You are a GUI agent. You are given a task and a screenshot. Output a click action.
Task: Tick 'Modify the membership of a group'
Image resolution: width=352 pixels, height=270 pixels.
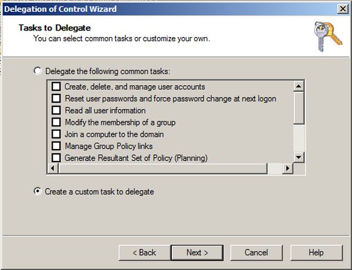point(56,122)
